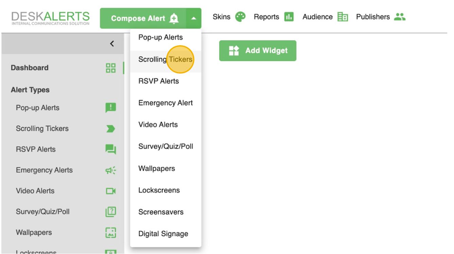Open Reports via bar chart icon

[x=289, y=17]
